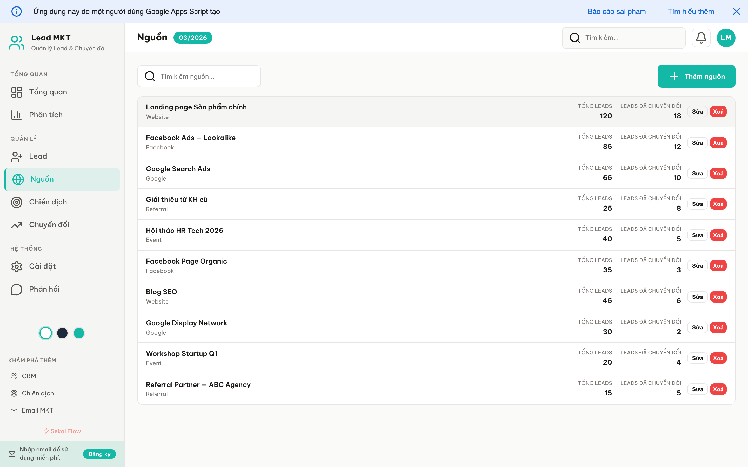Click the Sekai Flow link
The height and width of the screenshot is (467, 748).
(x=62, y=431)
